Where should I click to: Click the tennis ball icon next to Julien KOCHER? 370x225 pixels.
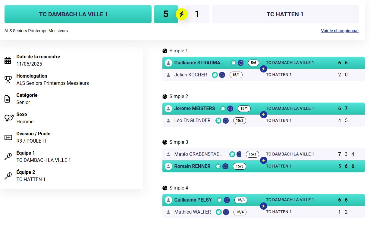pyautogui.click(x=215, y=75)
